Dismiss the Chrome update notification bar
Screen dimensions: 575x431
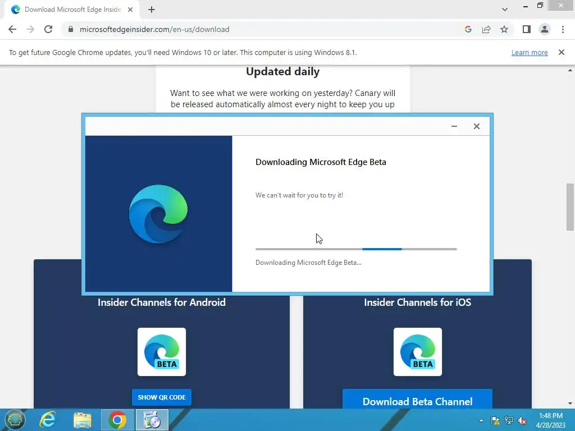click(562, 52)
